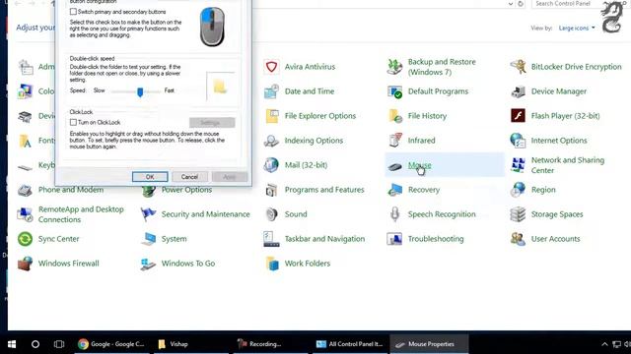Open the Recovery icon
Screen dimensions: 631x354
(x=394, y=190)
